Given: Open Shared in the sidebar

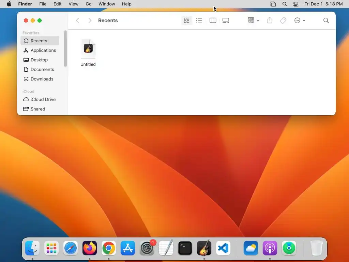Looking at the screenshot, I should pos(40,109).
